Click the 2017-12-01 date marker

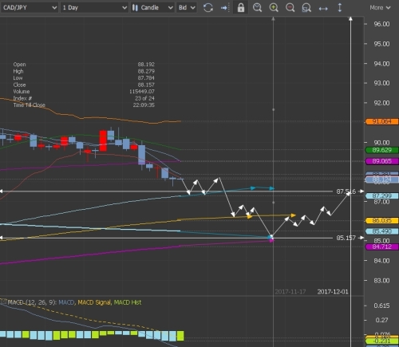tap(333, 292)
